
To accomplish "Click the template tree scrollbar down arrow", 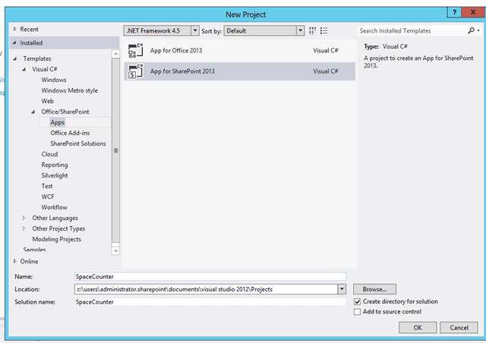I will click(x=115, y=250).
